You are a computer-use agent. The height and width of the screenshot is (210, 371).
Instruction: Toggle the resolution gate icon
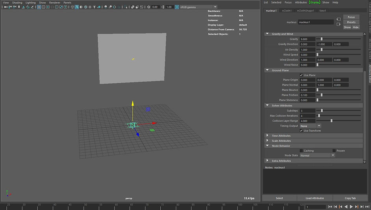[48, 7]
